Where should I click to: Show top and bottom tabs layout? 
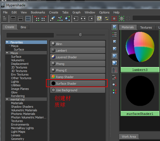(28, 19)
